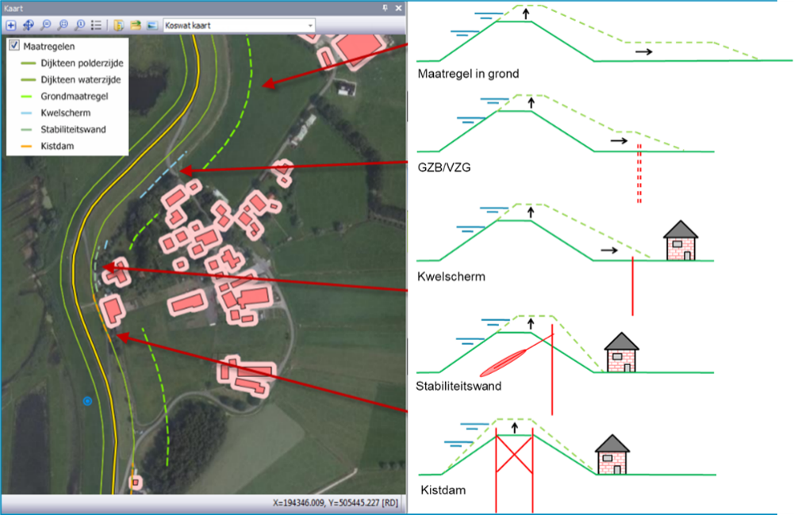794x515 pixels.
Task: Click the zoom to full extent magnifier
Action: click(63, 25)
